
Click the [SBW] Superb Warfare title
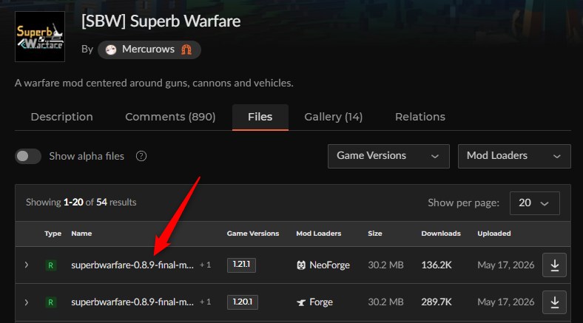pos(161,21)
